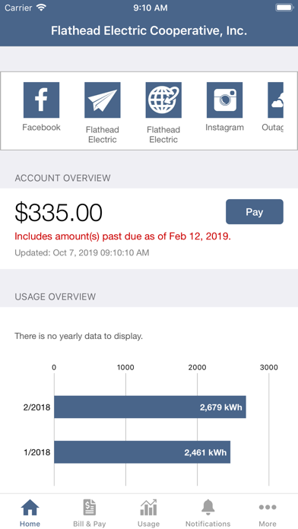Tap the past due amount warning text
The image size is (298, 529).
click(123, 236)
